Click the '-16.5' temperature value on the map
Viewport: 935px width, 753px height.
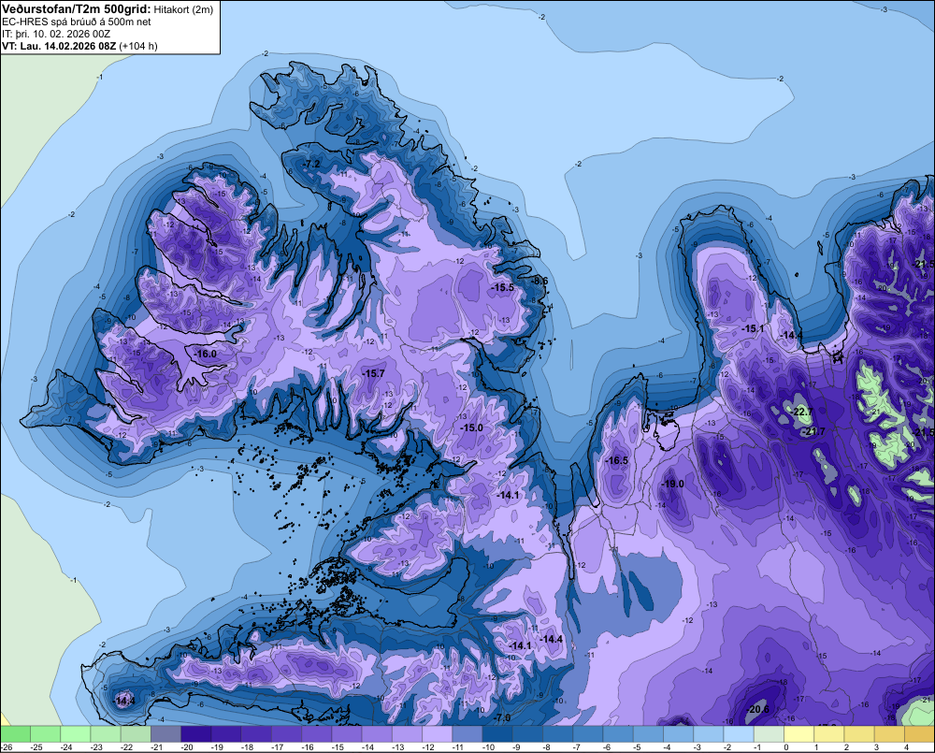tap(616, 460)
